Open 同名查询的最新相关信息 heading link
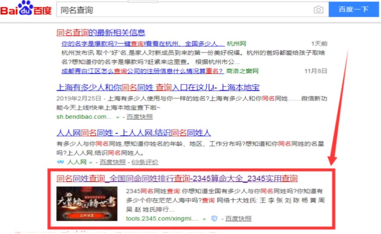Image resolution: width=381 pixels, height=234 pixels. tap(101, 32)
